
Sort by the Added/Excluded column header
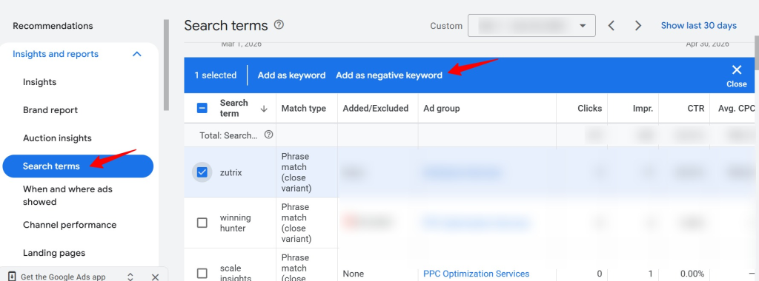point(376,109)
